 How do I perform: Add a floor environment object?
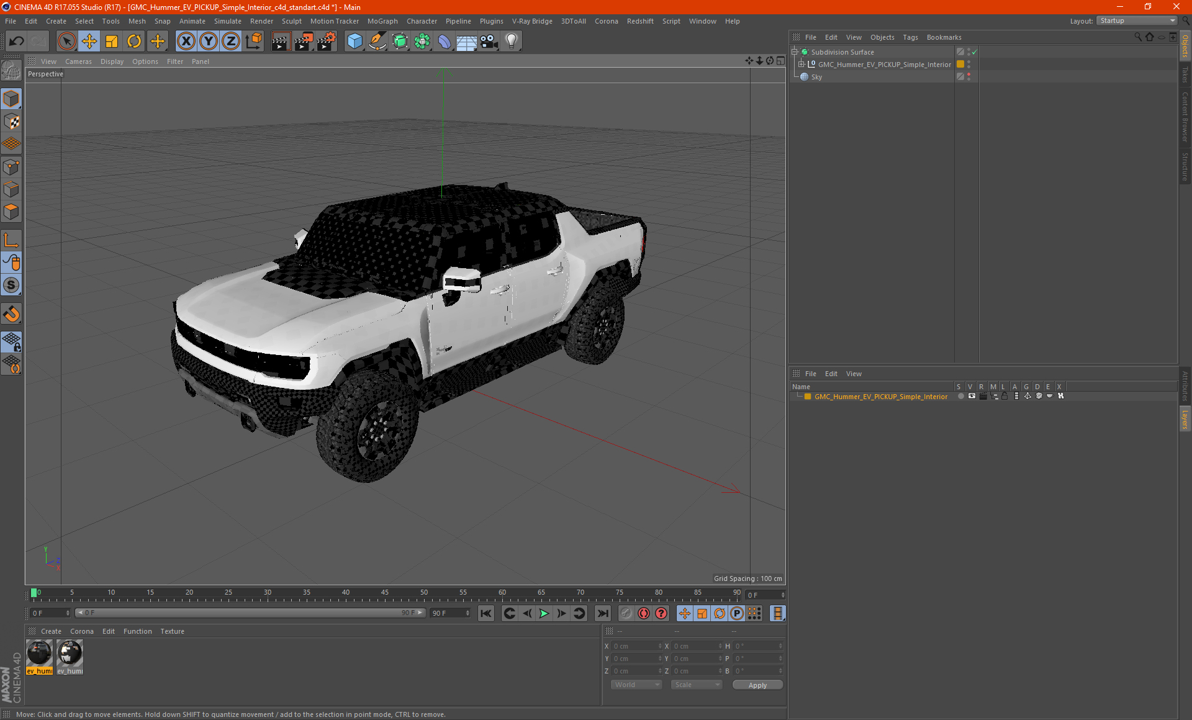tap(466, 42)
